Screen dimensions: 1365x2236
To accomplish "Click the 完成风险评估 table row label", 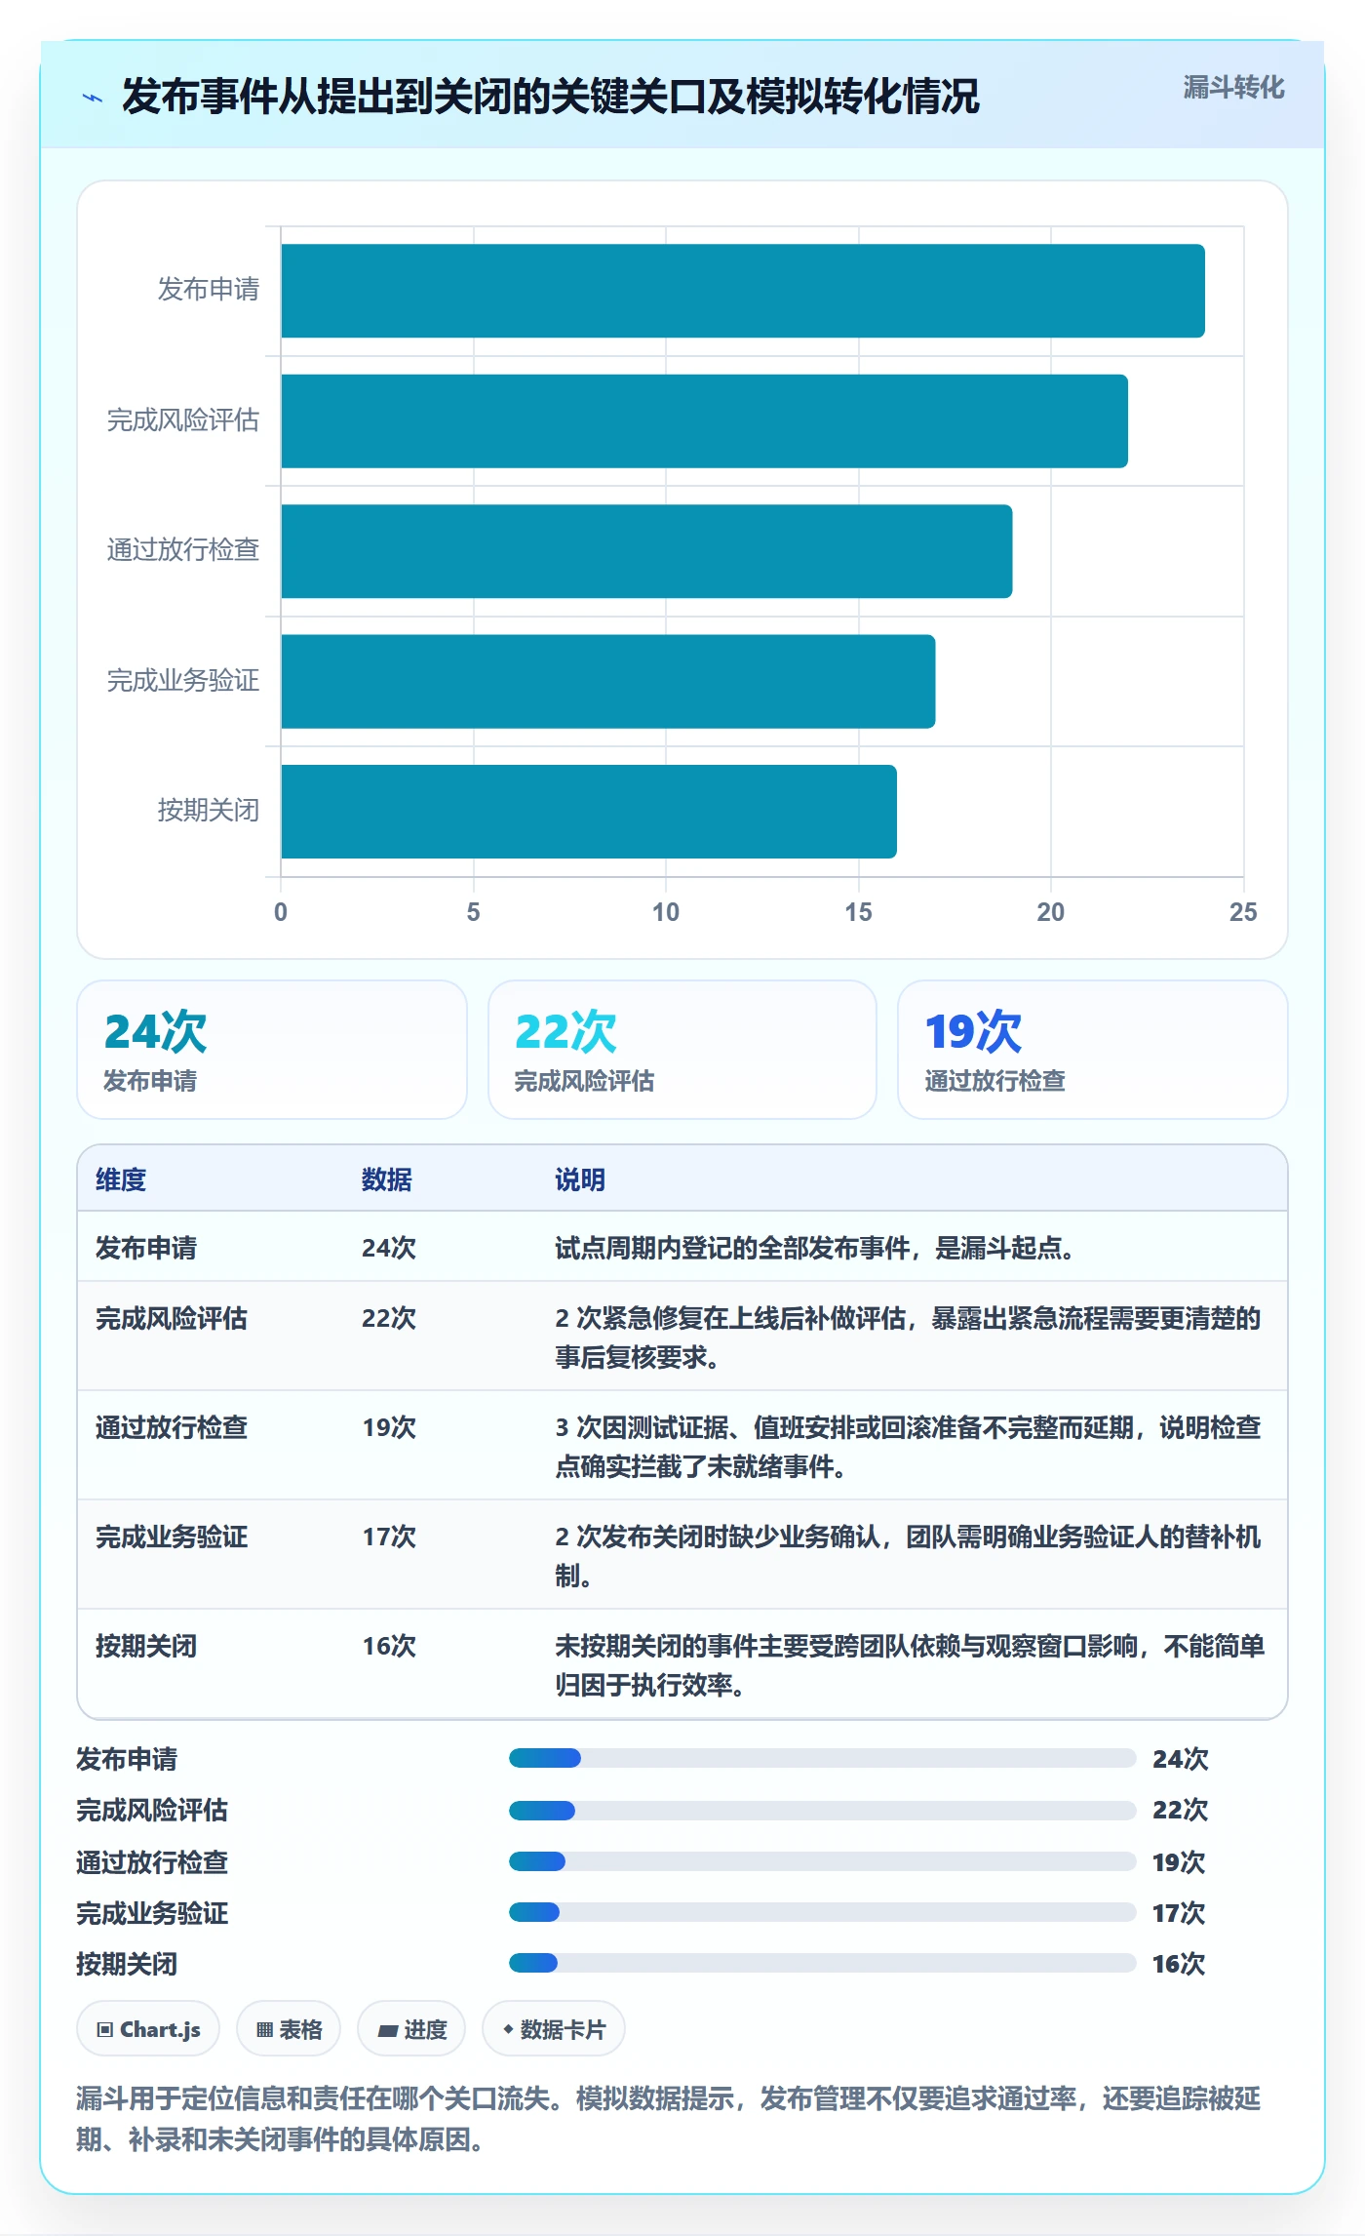I will click(x=172, y=1318).
